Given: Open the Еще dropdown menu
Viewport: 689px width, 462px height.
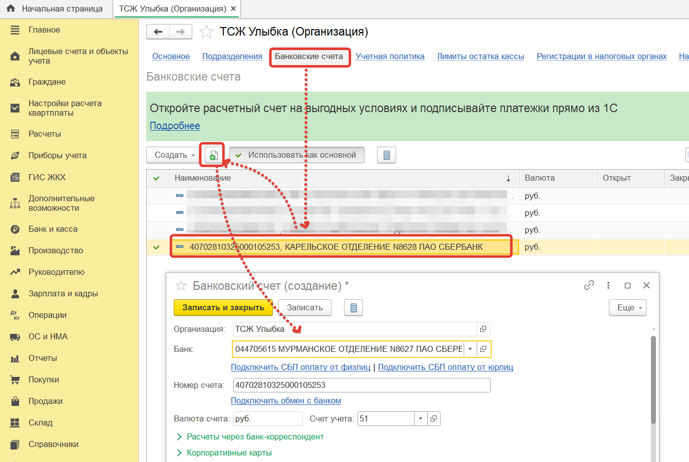Looking at the screenshot, I should (628, 308).
